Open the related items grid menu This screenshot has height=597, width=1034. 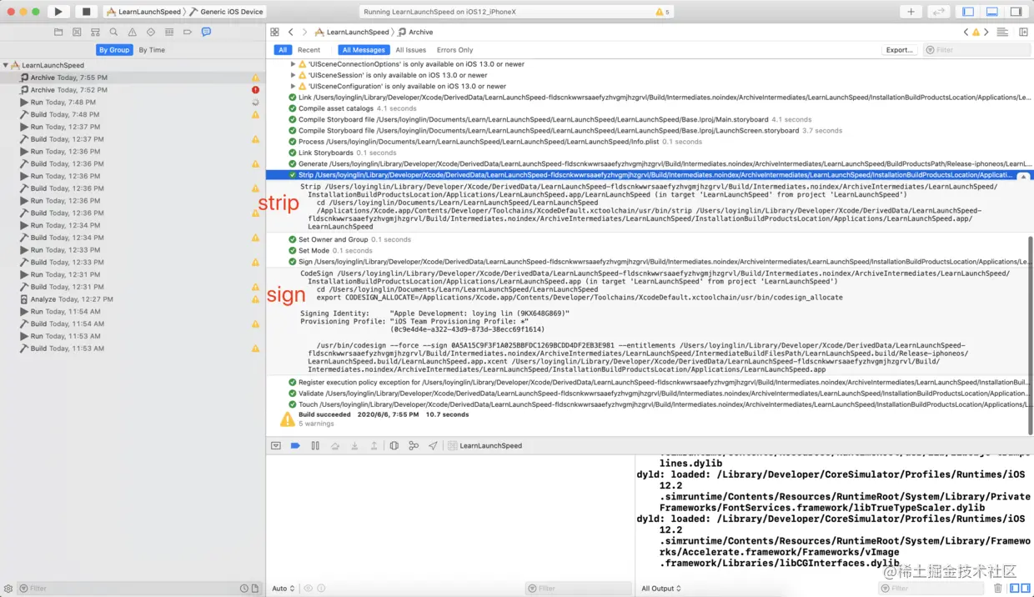coord(274,32)
